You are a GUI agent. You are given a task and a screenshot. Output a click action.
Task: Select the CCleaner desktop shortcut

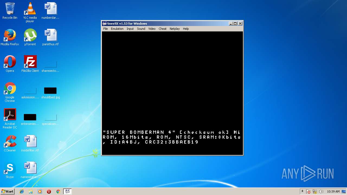click(x=10, y=144)
